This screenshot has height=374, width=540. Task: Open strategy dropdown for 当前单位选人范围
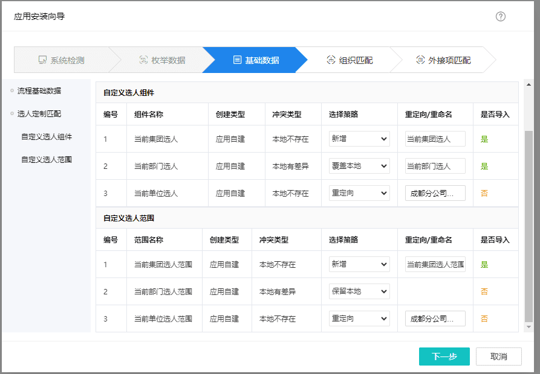pyautogui.click(x=359, y=319)
